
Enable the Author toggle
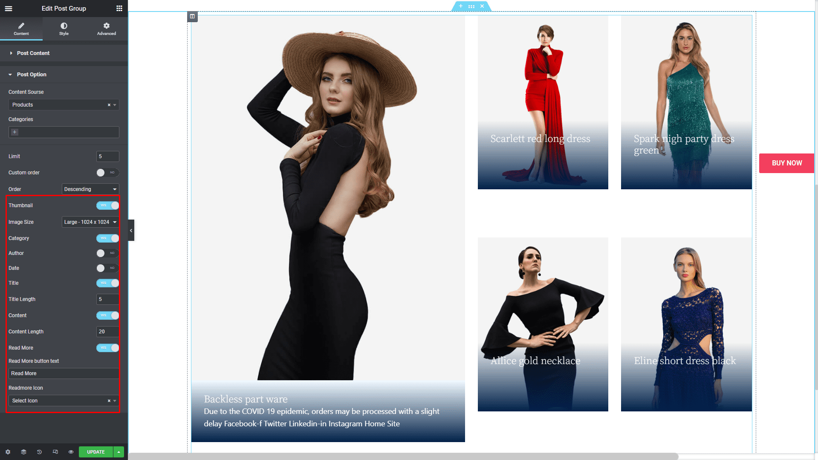[x=107, y=253]
